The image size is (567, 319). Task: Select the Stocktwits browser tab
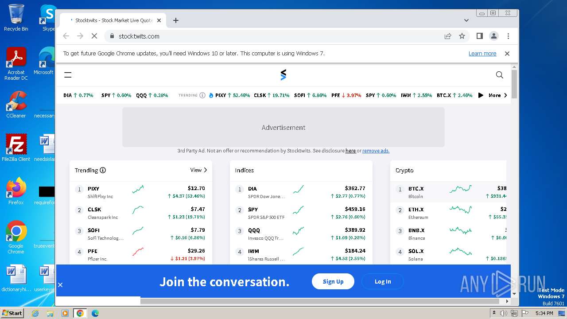[113, 20]
